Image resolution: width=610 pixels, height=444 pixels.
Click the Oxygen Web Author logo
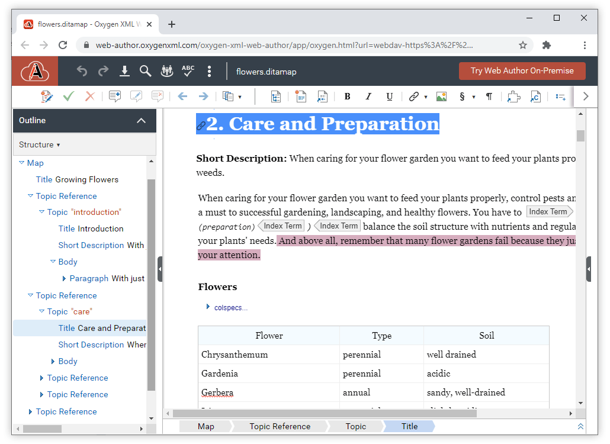click(35, 71)
